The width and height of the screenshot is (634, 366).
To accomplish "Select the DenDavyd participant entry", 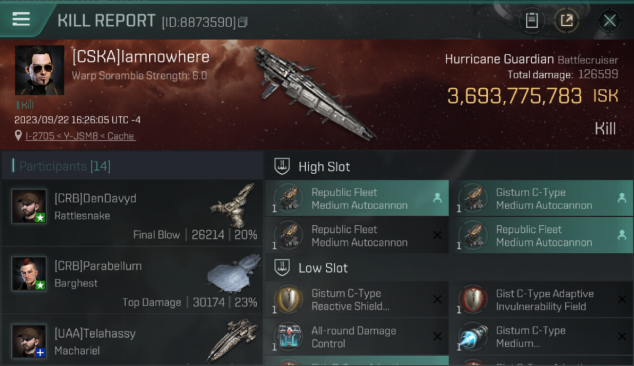I will point(132,213).
